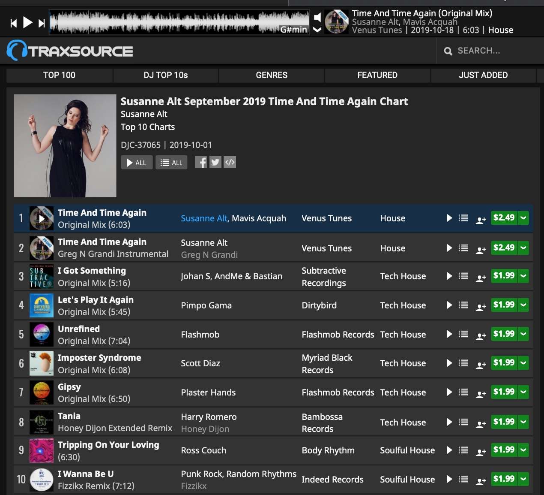Screen dimensions: 544x495
Task: Click the now-playing cover thumbnail in the player
Action: click(336, 22)
